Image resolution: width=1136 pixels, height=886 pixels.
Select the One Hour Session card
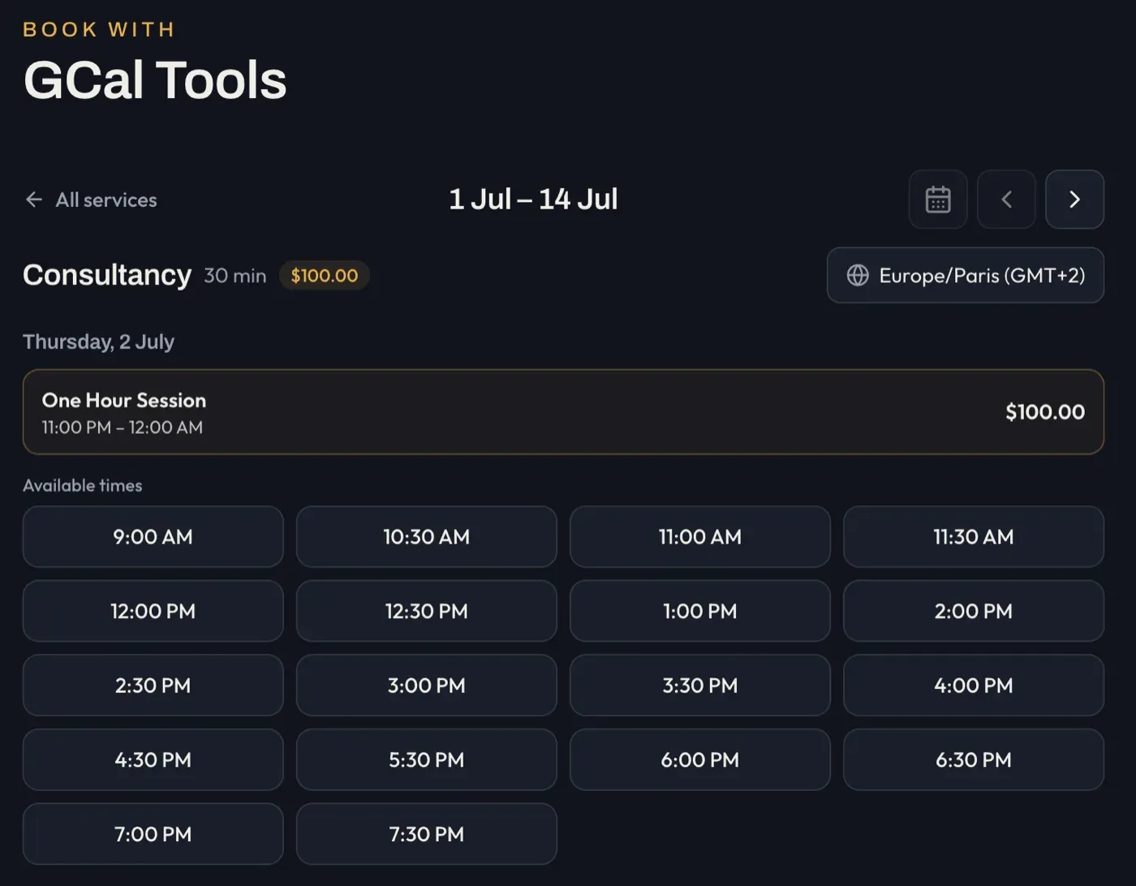pos(563,412)
